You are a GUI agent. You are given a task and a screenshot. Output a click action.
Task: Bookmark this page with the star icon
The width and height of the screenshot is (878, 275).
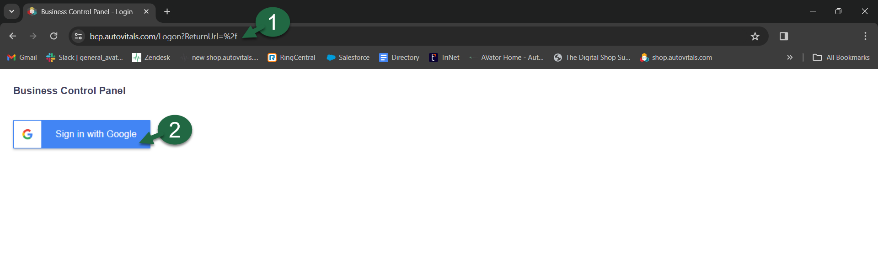(755, 36)
